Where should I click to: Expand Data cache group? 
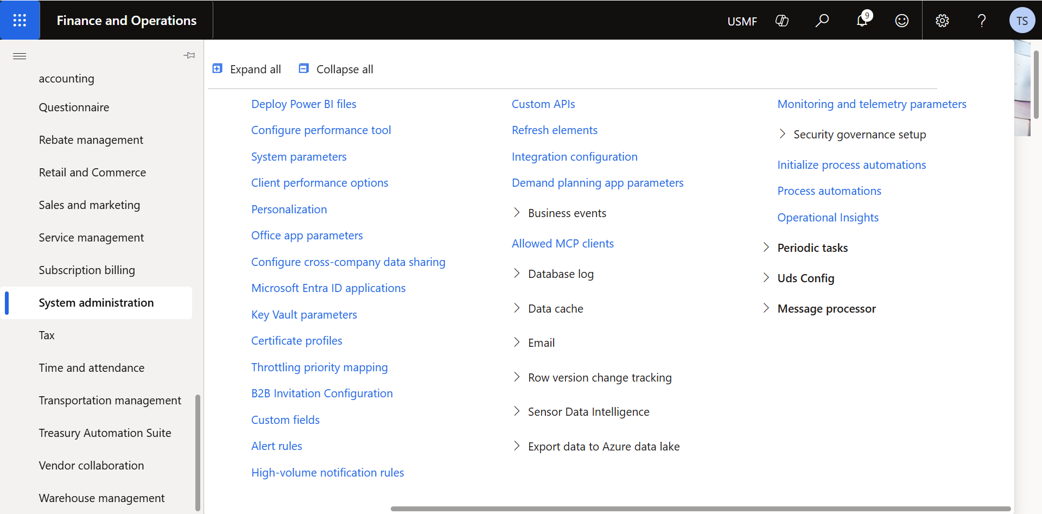pos(517,308)
